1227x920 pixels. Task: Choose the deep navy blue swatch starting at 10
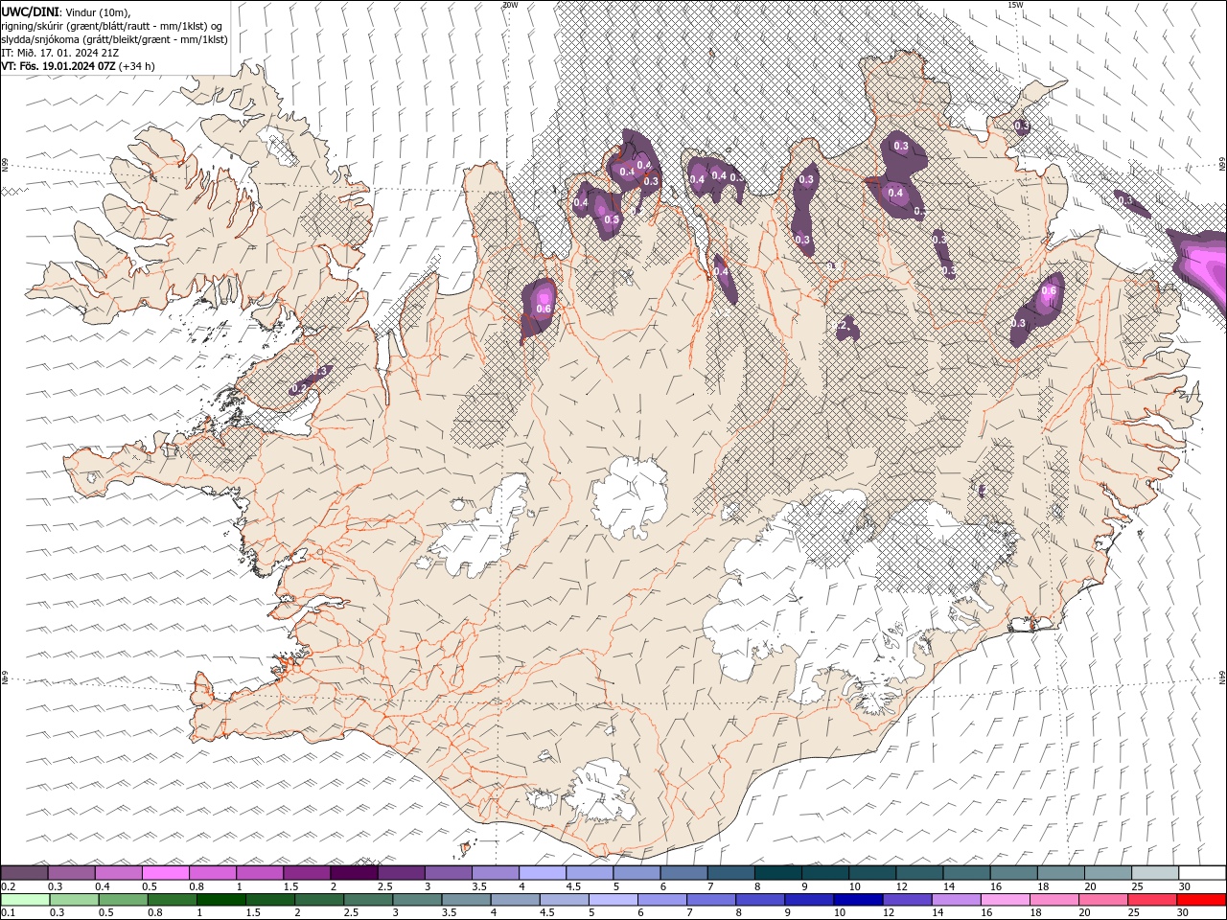858,900
